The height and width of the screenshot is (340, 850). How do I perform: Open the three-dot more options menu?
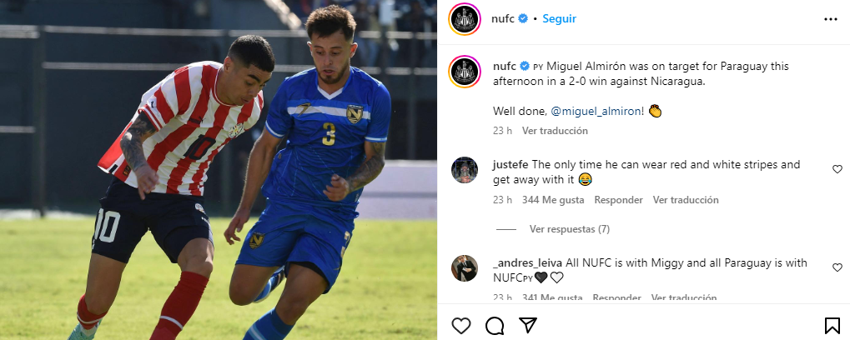831,19
